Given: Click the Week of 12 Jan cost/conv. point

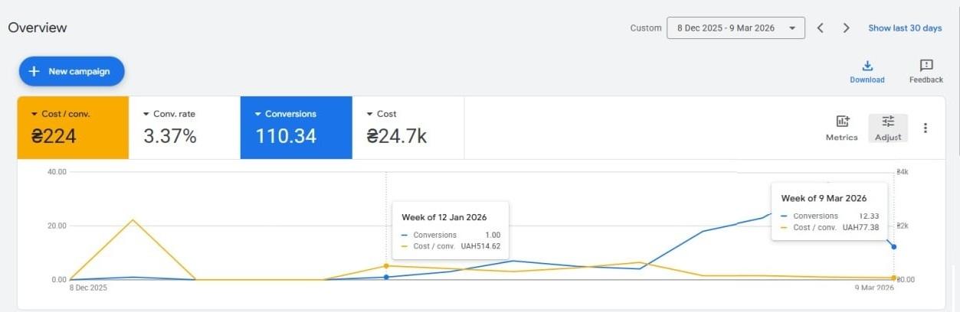Looking at the screenshot, I should tap(386, 266).
